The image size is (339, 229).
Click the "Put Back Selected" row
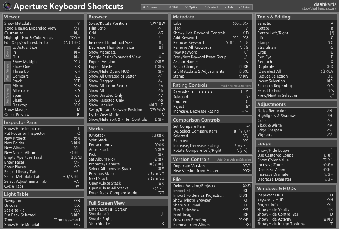[42, 215]
